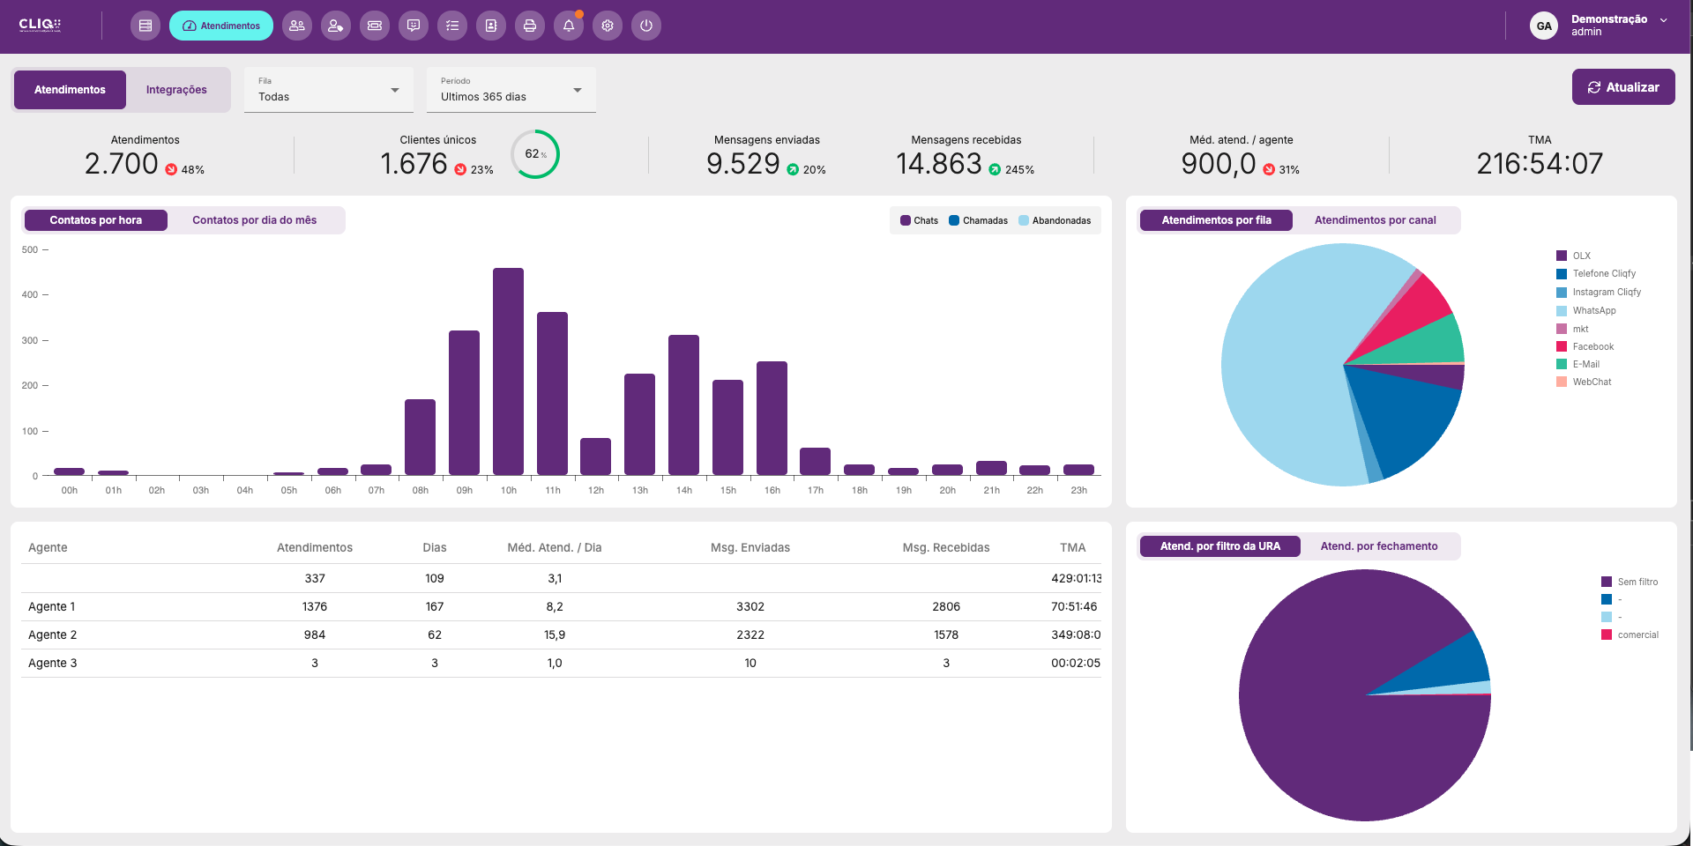This screenshot has width=1693, height=846.
Task: Click the 62% circular progress indicator
Action: (x=535, y=154)
